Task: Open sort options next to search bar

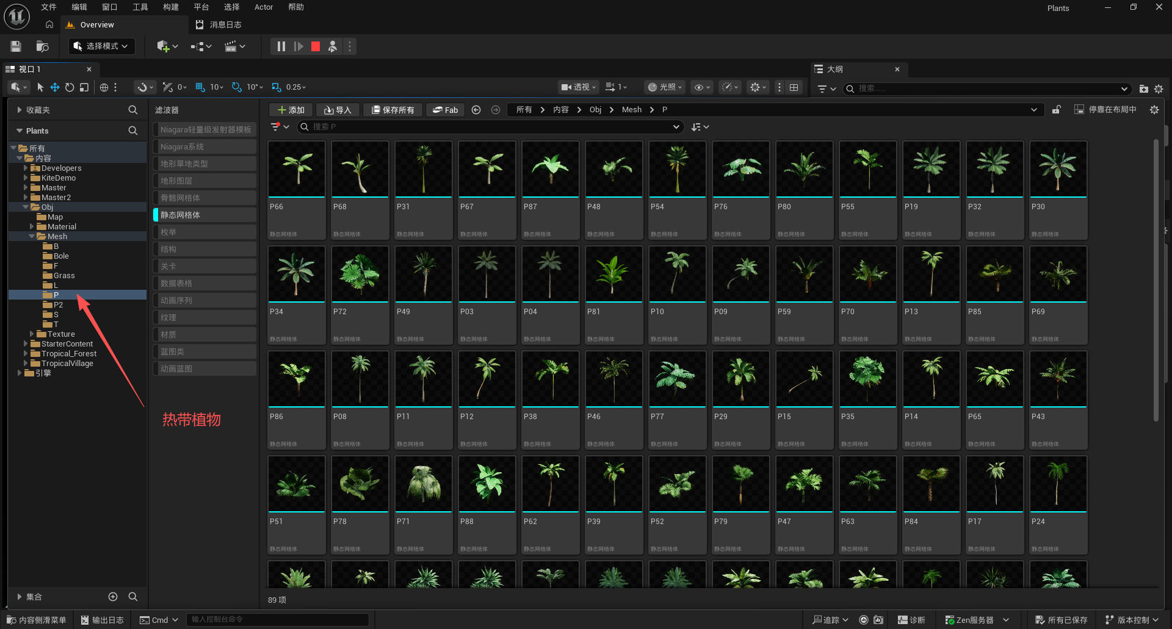Action: (700, 127)
